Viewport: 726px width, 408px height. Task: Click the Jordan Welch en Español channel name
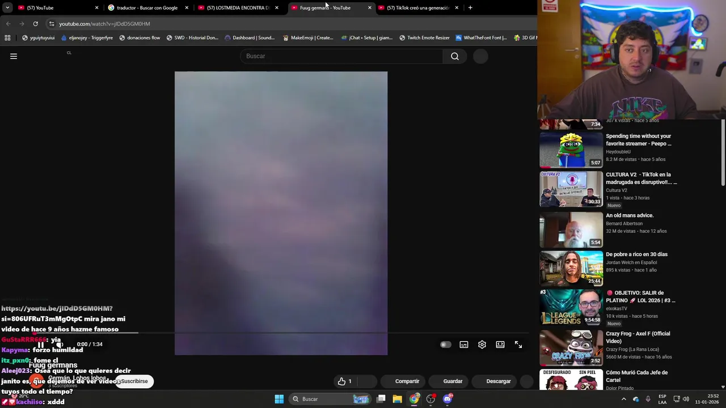tap(631, 262)
